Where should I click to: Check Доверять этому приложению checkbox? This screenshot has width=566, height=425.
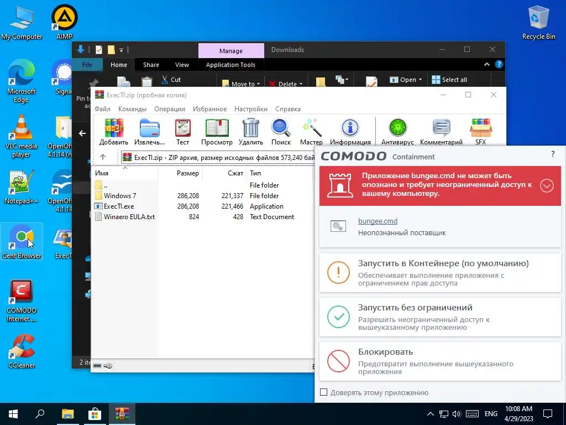pyautogui.click(x=324, y=392)
